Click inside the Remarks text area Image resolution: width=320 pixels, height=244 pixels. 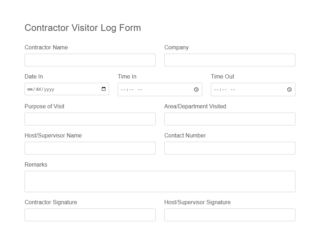click(160, 181)
